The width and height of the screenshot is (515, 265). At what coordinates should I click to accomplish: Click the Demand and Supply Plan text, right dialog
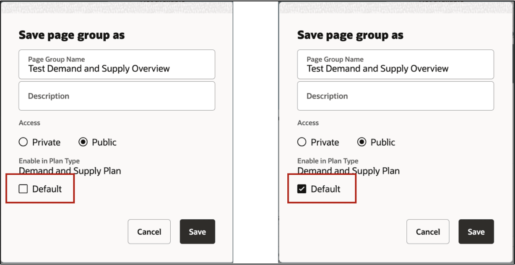coord(348,171)
